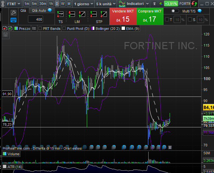Click the blue keyboard icon

point(13,20)
